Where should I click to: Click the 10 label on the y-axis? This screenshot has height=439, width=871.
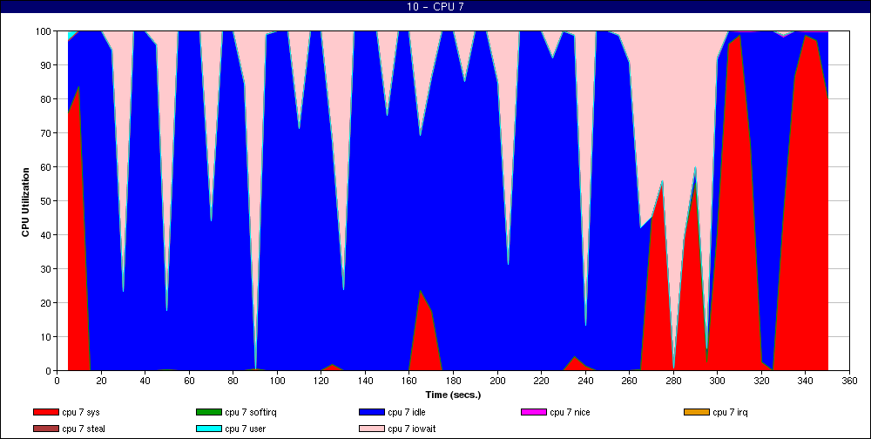(47, 337)
